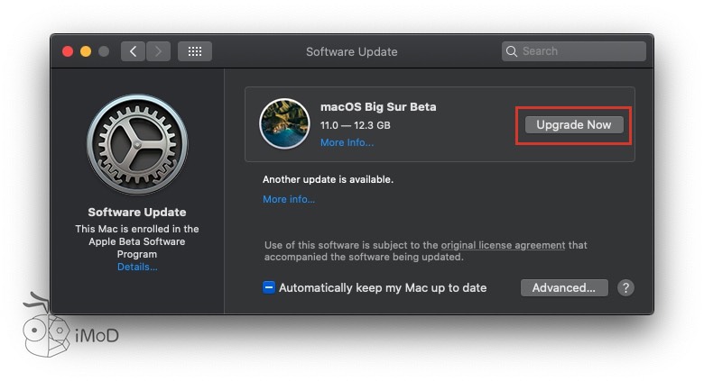Viewport: 704px width, 381px height.
Task: Show all preferences using the grid button
Action: 194,51
